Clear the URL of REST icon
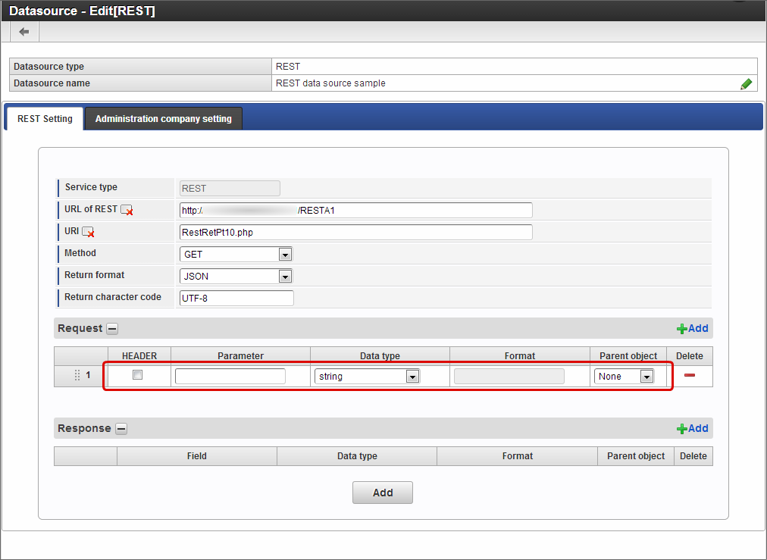The image size is (767, 560). click(127, 210)
